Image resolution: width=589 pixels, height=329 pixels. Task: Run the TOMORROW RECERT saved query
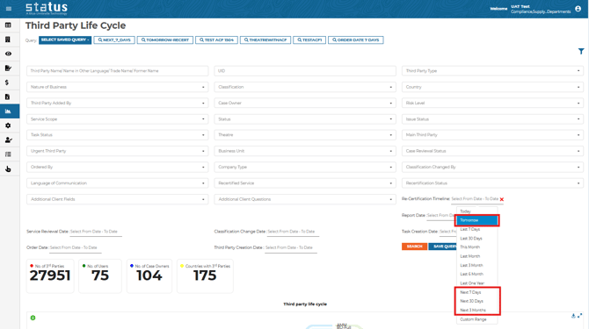click(165, 39)
